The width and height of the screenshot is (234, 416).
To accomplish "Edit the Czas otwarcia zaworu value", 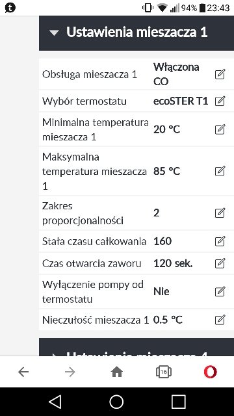I will tap(220, 263).
